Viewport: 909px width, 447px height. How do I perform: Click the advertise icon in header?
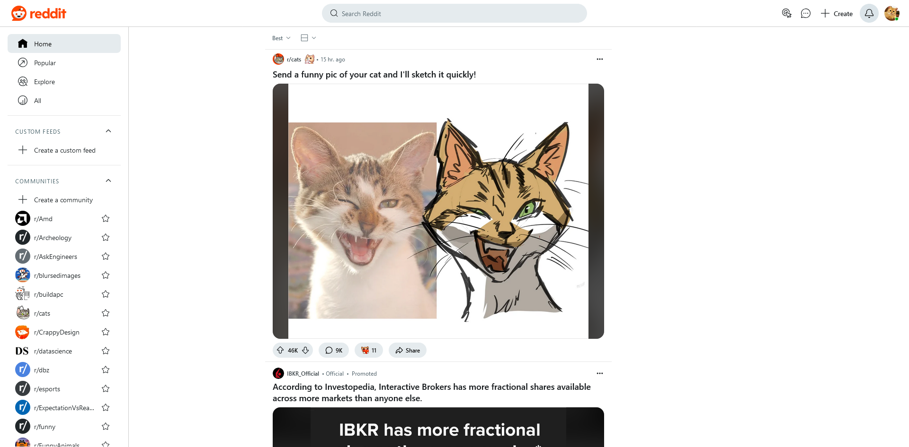[x=786, y=14]
